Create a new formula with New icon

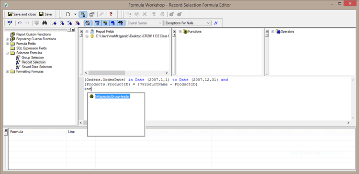point(68,14)
